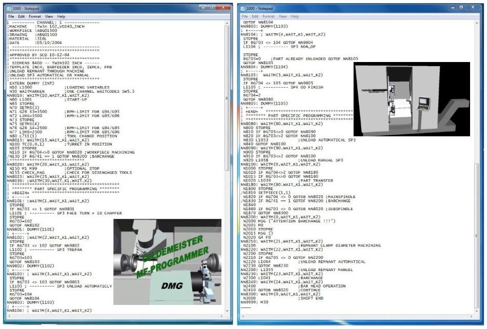The height and width of the screenshot is (329, 487).
Task: Close the left Notepad window
Action: (223, 7)
